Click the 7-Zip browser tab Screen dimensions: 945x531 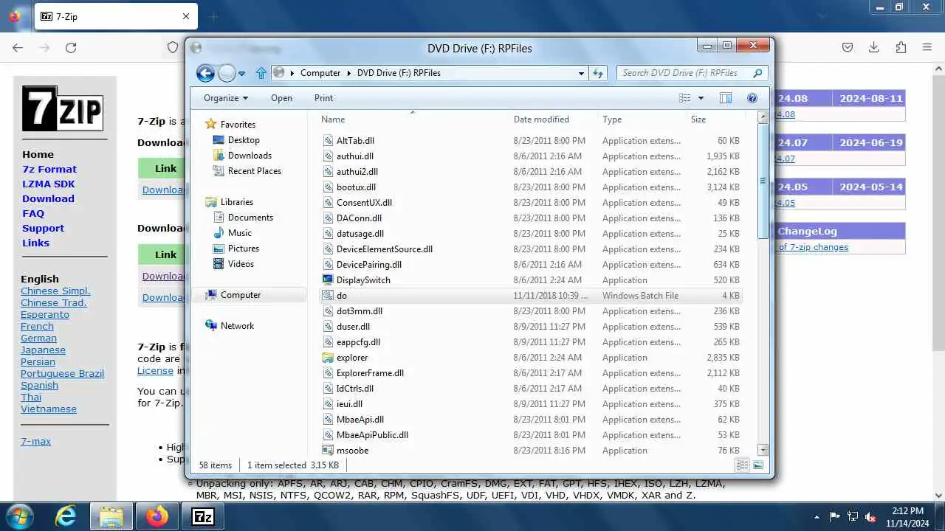(115, 16)
